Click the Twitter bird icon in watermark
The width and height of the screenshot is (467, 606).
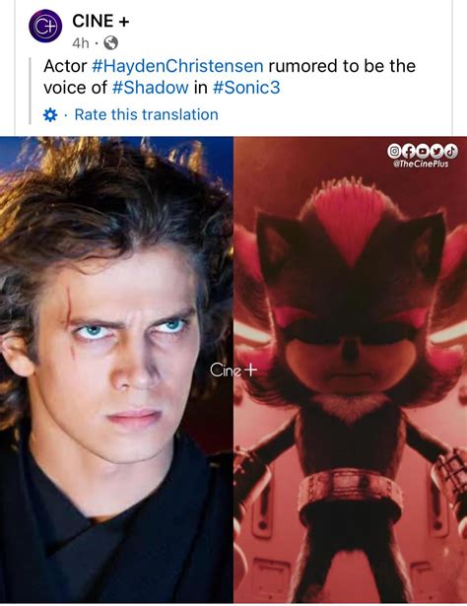[x=436, y=152]
